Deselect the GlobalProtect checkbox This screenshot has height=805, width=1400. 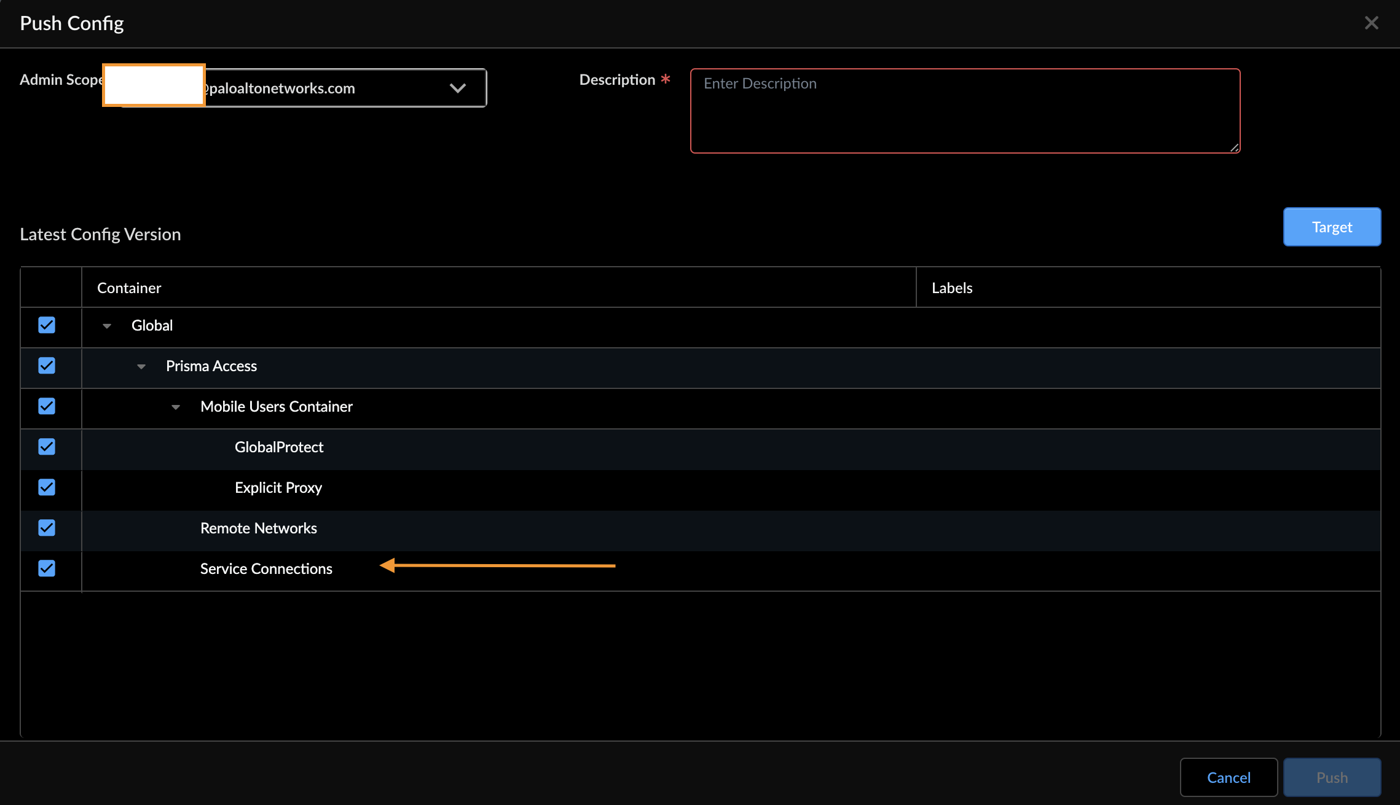tap(47, 447)
